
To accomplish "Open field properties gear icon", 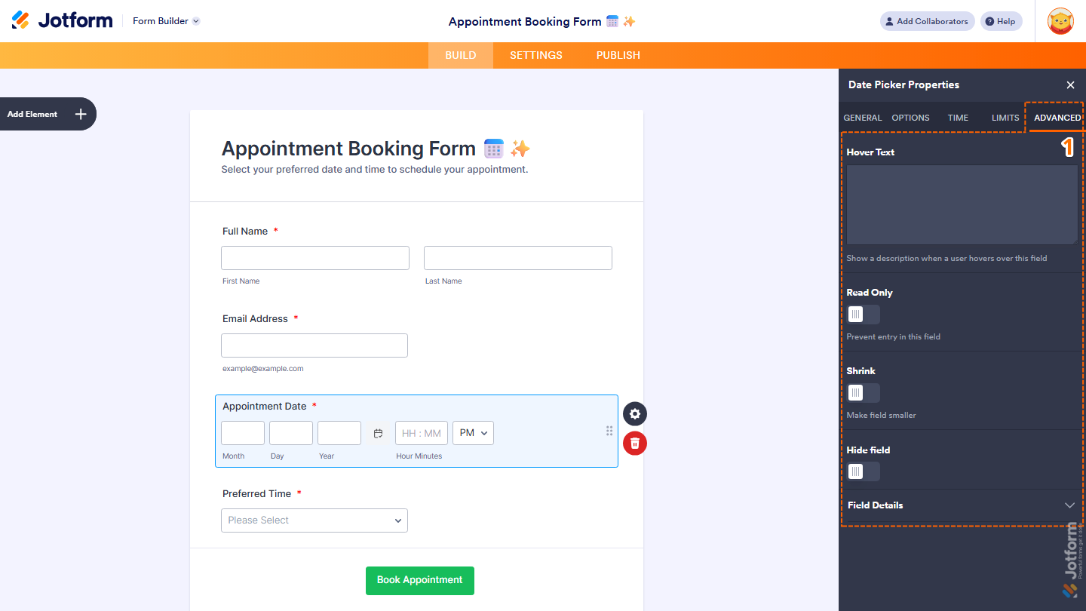I will [635, 414].
